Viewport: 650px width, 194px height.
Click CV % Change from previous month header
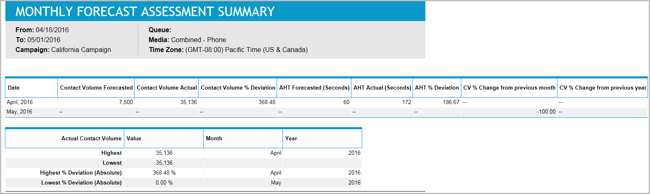509,88
